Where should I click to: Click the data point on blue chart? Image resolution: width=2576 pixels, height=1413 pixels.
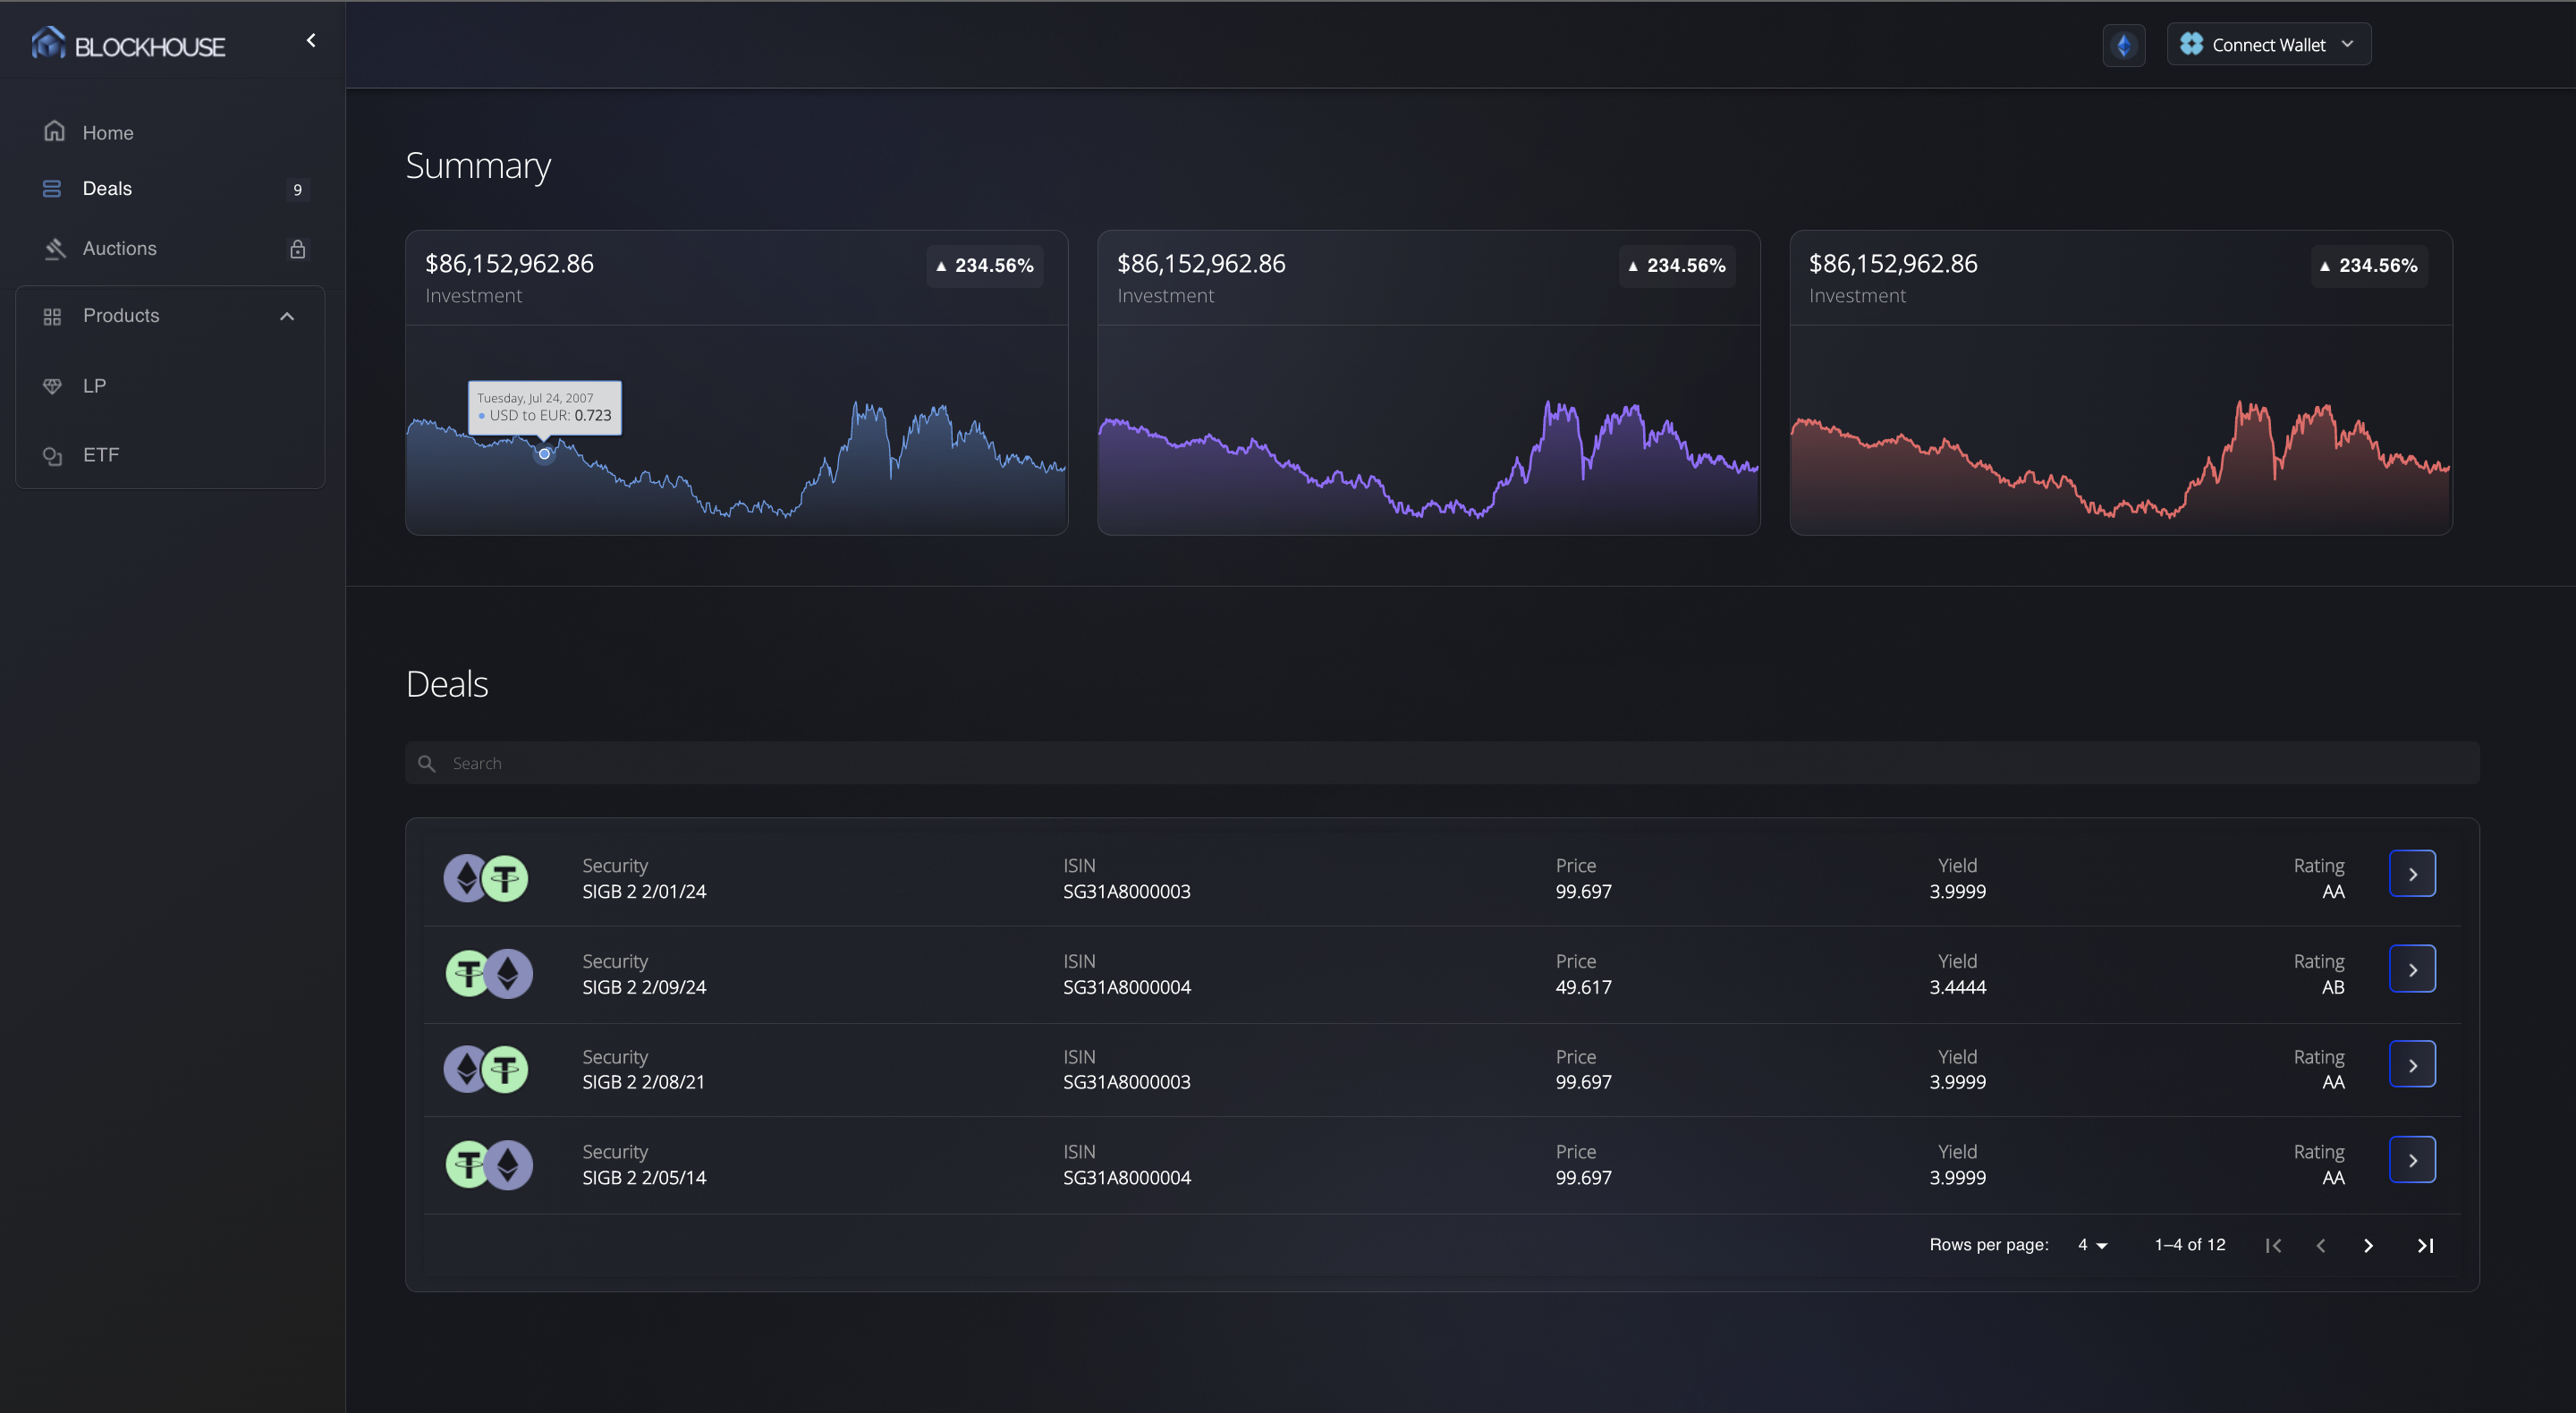(544, 454)
